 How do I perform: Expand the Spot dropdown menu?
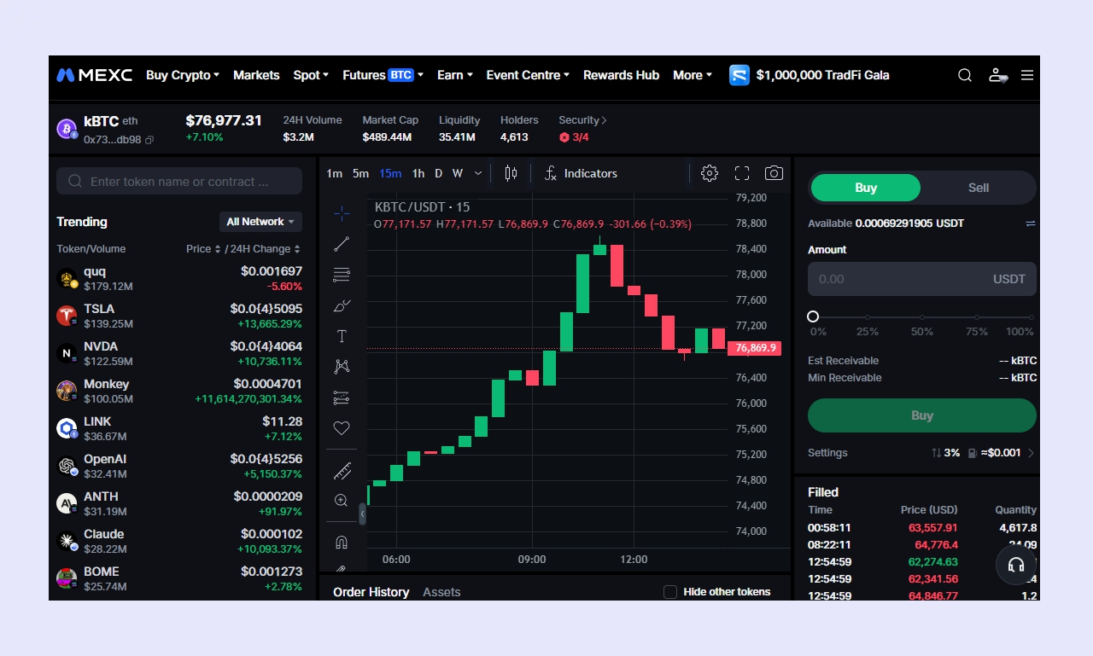[311, 75]
